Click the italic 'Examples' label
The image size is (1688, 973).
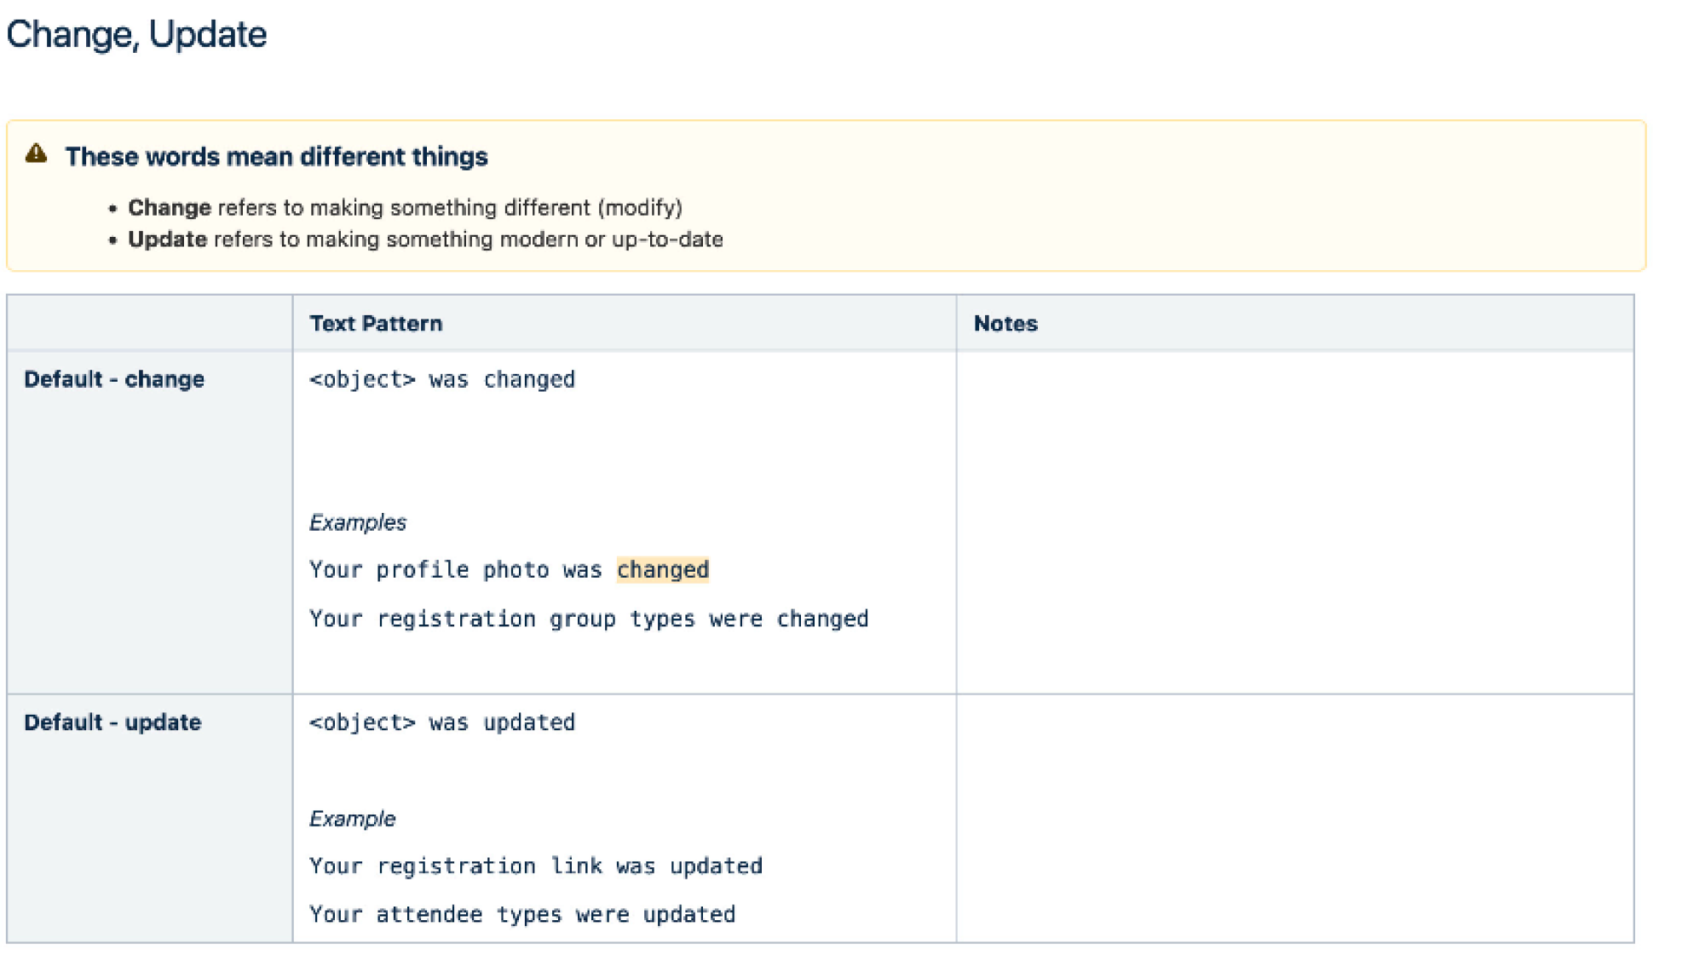point(358,522)
